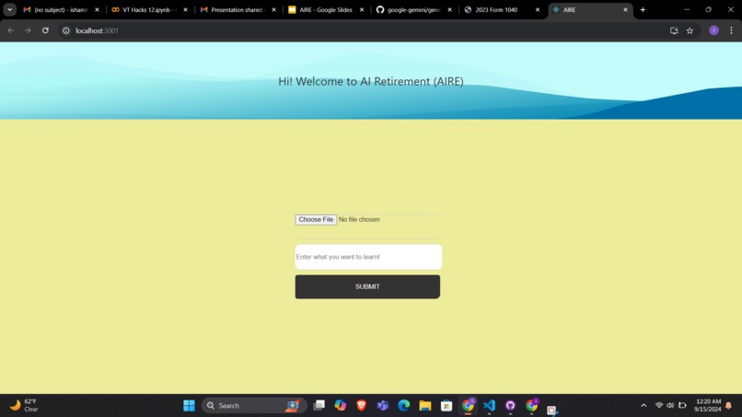Open Visual Studio Code from the taskbar
Viewport: 742px width, 417px height.
point(490,406)
